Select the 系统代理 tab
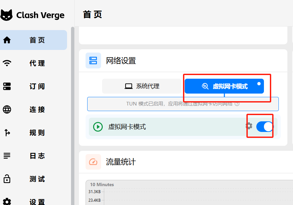The width and height of the screenshot is (293, 205). pyautogui.click(x=142, y=86)
